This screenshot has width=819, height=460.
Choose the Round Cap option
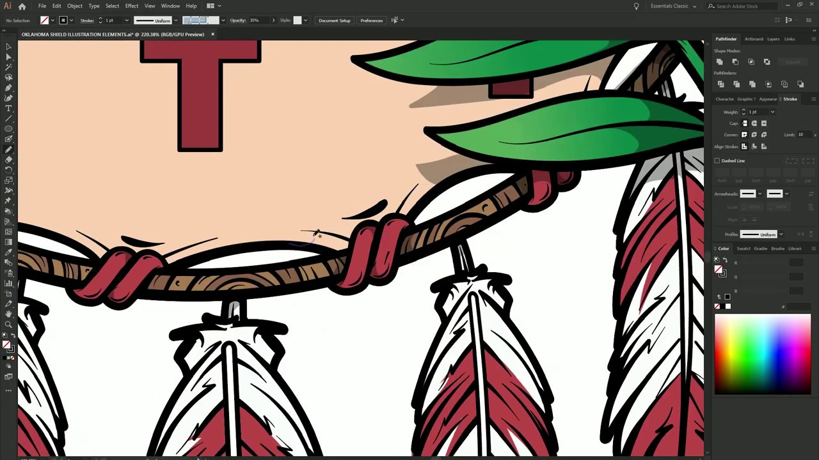(754, 123)
